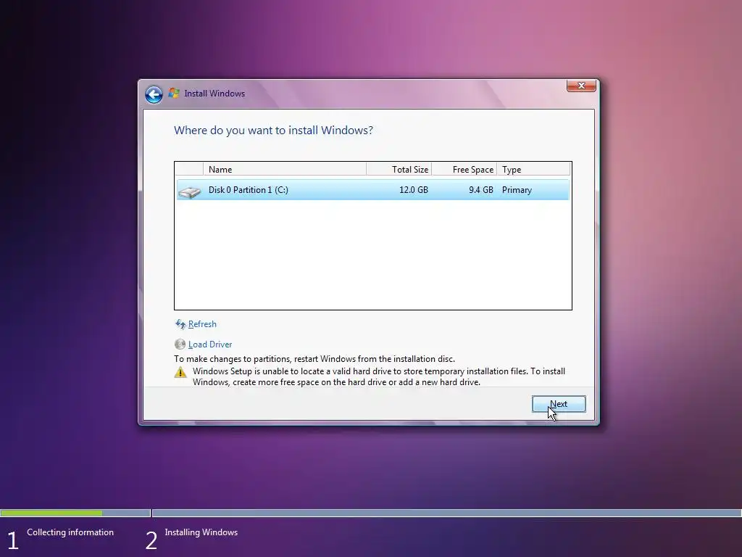Click the yellow warning triangle icon
This screenshot has height=557, width=742.
click(x=180, y=372)
